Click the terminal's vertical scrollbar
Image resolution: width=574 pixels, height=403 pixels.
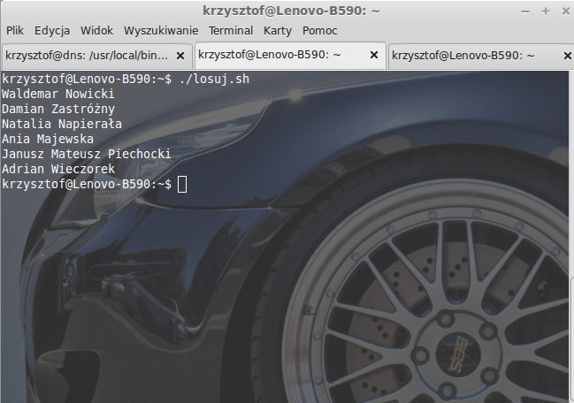coord(572,238)
